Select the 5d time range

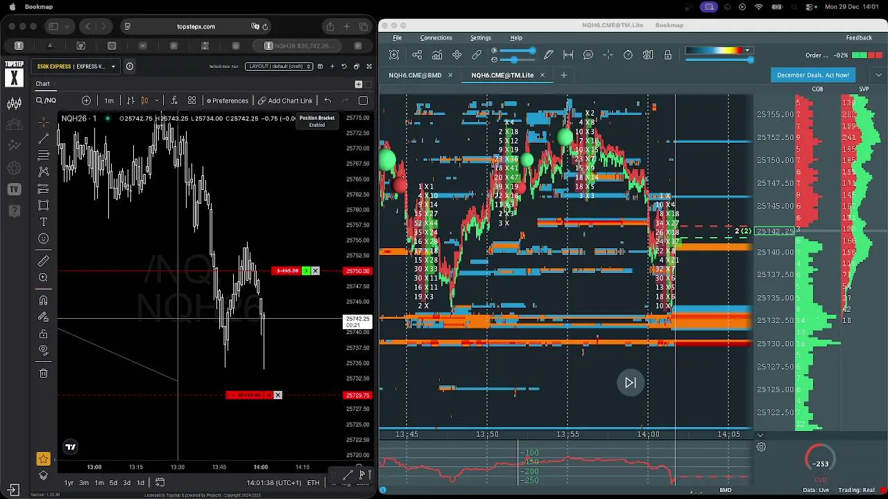click(x=113, y=482)
